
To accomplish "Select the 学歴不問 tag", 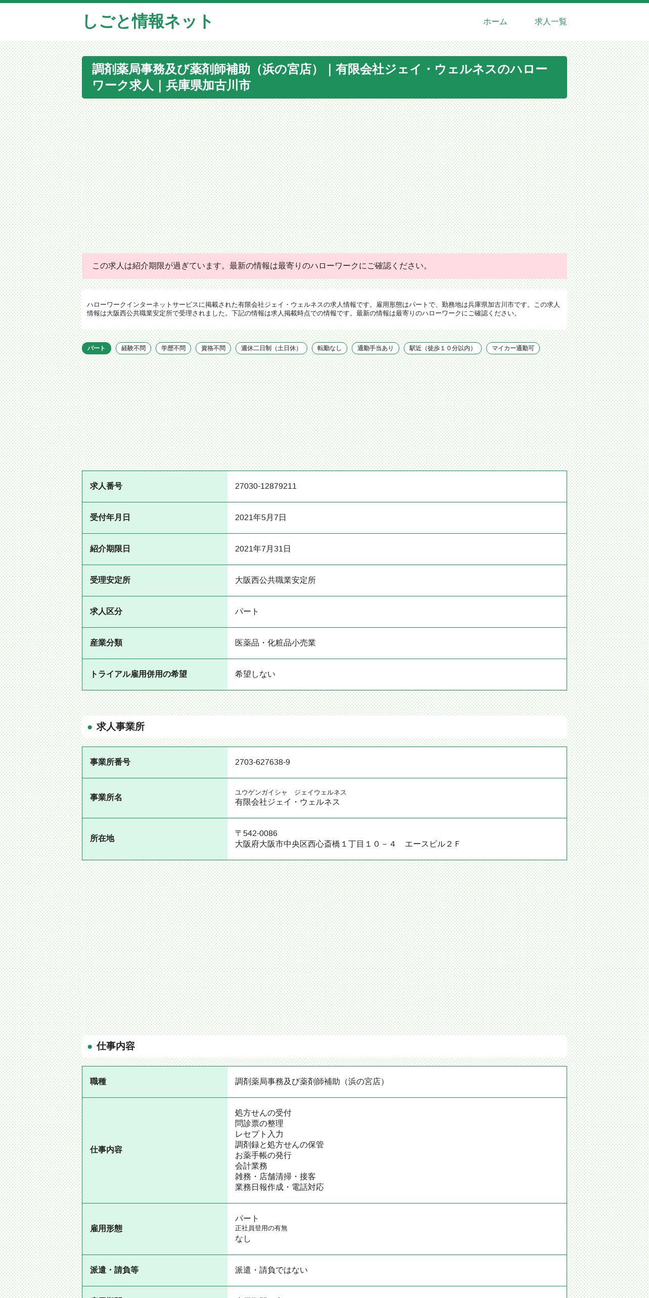I will [x=173, y=348].
